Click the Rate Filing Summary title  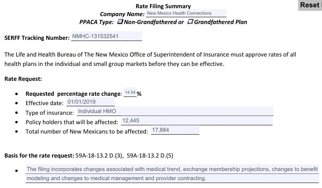(163, 6)
